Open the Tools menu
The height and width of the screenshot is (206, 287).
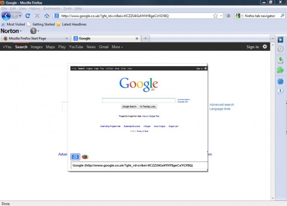pos(68,8)
